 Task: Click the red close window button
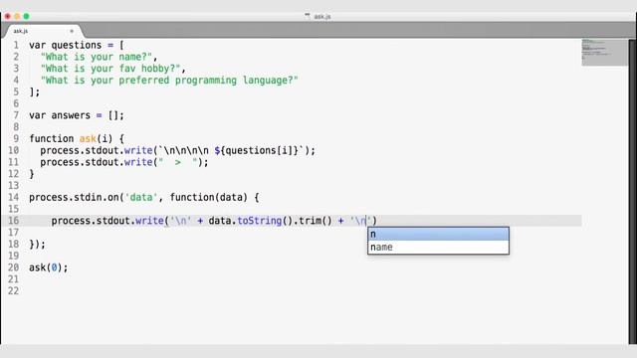7,16
